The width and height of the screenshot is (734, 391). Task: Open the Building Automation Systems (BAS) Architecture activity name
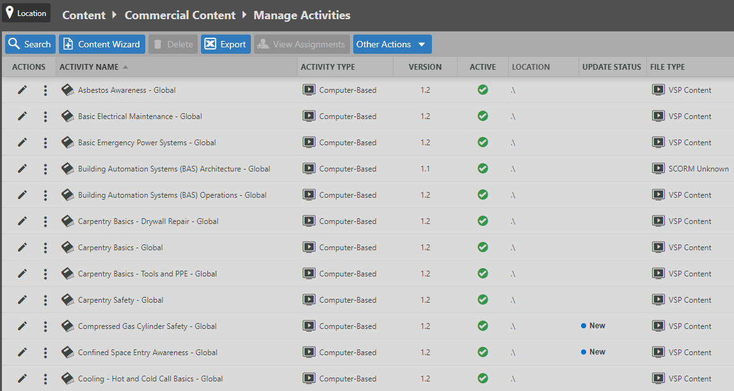click(x=174, y=168)
